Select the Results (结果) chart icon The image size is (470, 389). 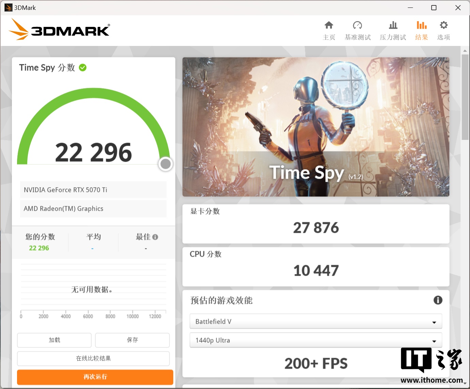[x=421, y=26]
